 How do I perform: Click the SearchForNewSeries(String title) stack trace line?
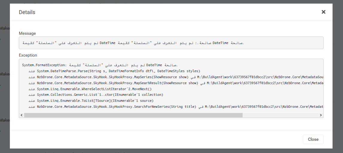click(x=176, y=107)
